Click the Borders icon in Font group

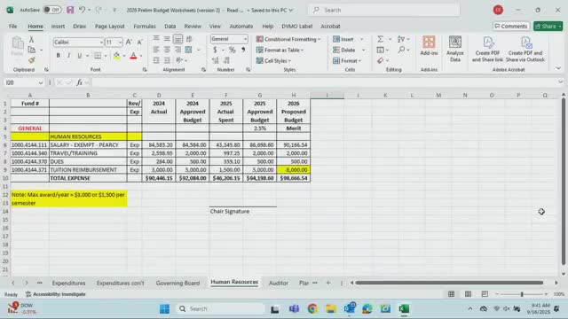(98, 55)
